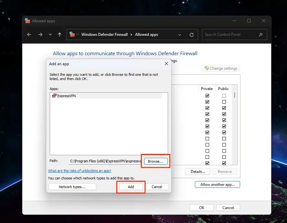This screenshot has width=287, height=223.
Task: Click the Public column header
Action: [223, 89]
